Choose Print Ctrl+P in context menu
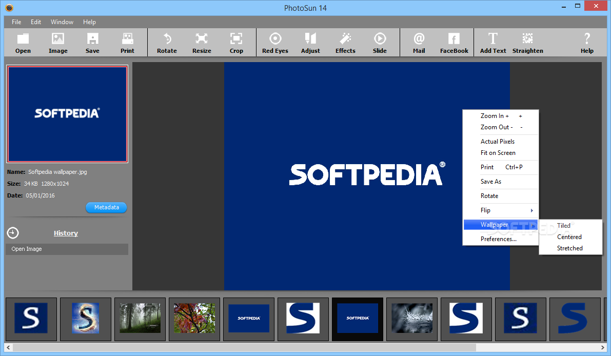This screenshot has width=611, height=356. point(501,167)
